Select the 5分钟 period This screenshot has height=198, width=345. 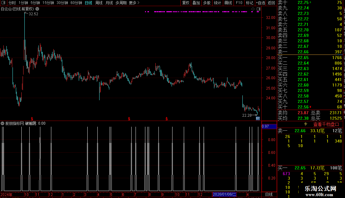pos(35,3)
